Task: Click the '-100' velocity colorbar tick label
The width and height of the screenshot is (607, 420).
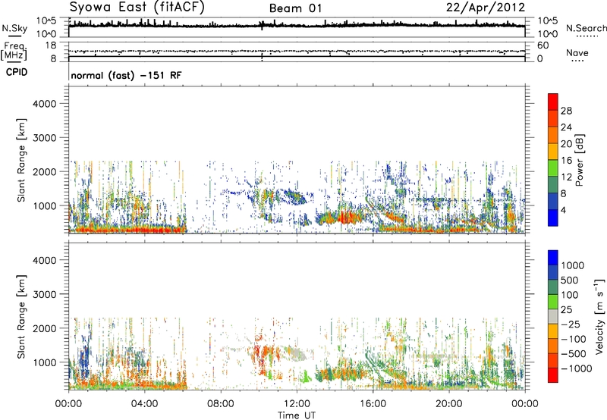Action: coord(574,339)
